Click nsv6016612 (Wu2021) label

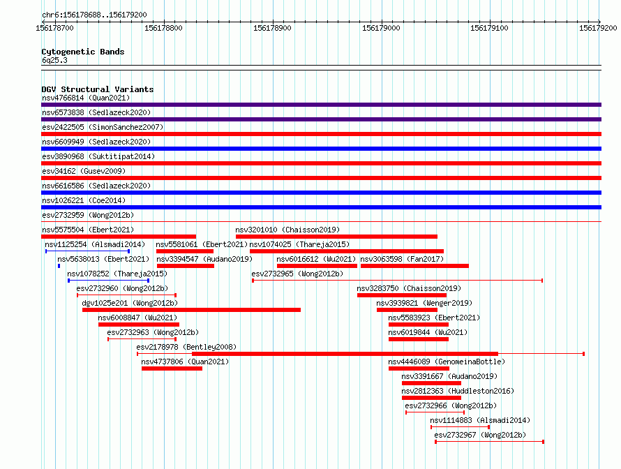point(316,259)
